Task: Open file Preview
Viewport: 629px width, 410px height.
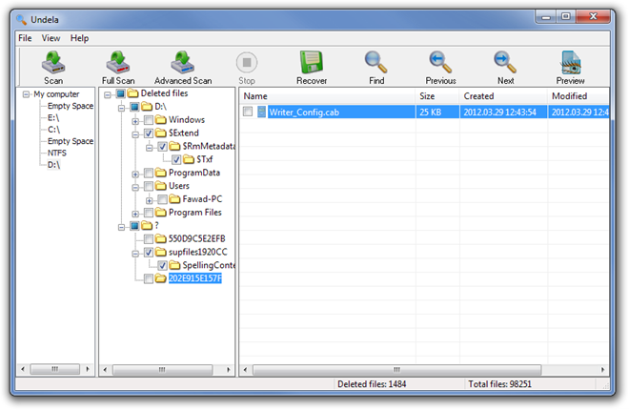Action: point(570,68)
